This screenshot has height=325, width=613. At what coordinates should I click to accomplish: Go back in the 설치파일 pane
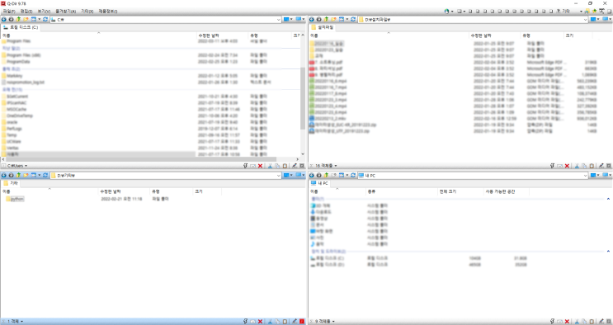(x=312, y=19)
